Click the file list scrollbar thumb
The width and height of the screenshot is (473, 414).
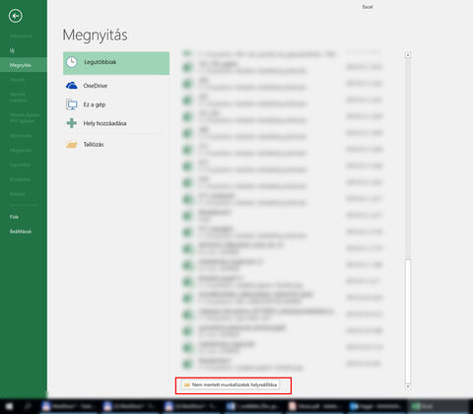408,321
